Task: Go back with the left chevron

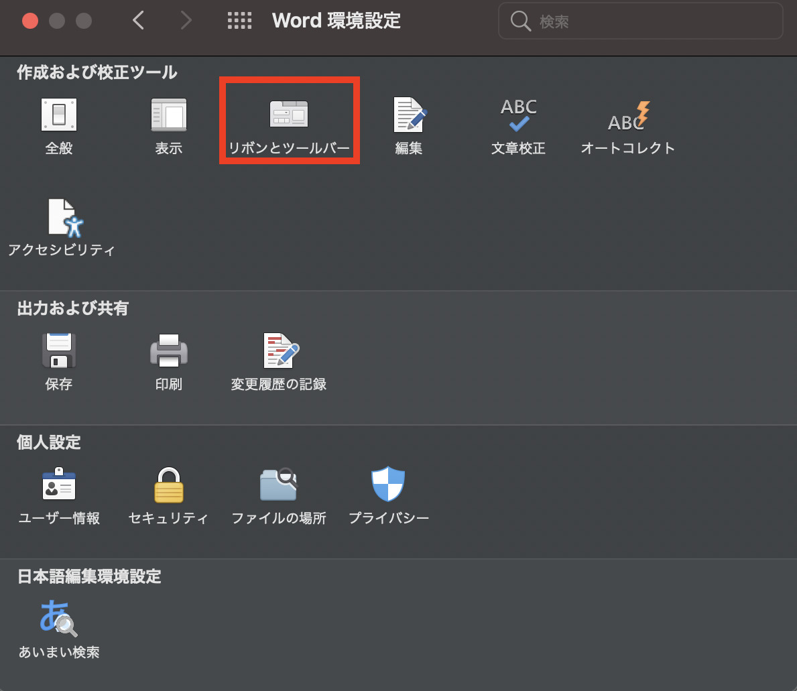Action: point(138,20)
